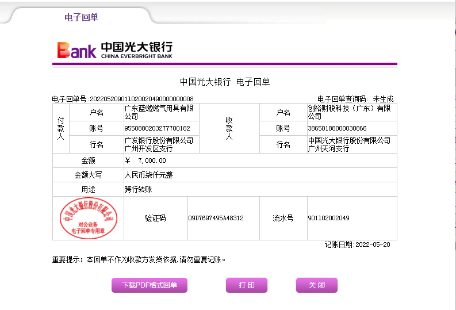Select the 电子回单 tab

pos(81,17)
